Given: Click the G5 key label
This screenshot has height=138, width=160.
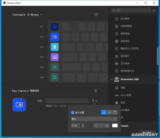Looking at the screenshot, I should 42,67.
